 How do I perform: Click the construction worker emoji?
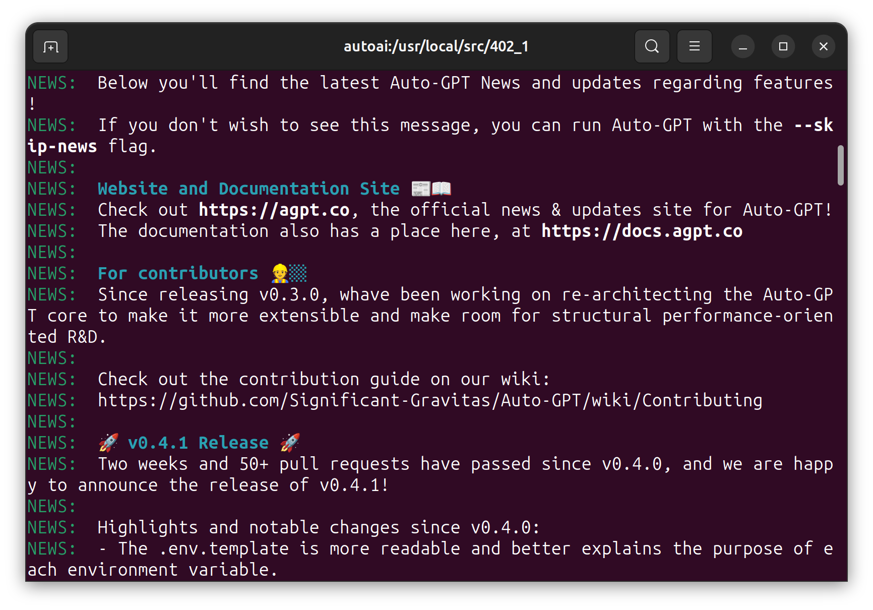[x=280, y=273]
